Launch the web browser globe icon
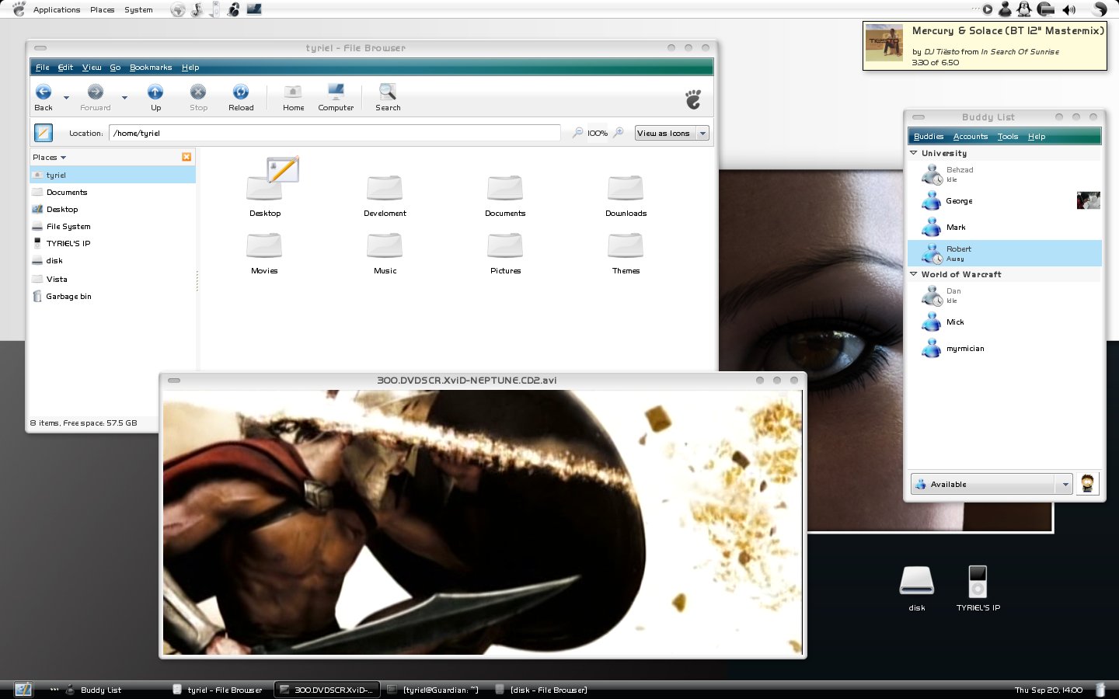 [178, 9]
